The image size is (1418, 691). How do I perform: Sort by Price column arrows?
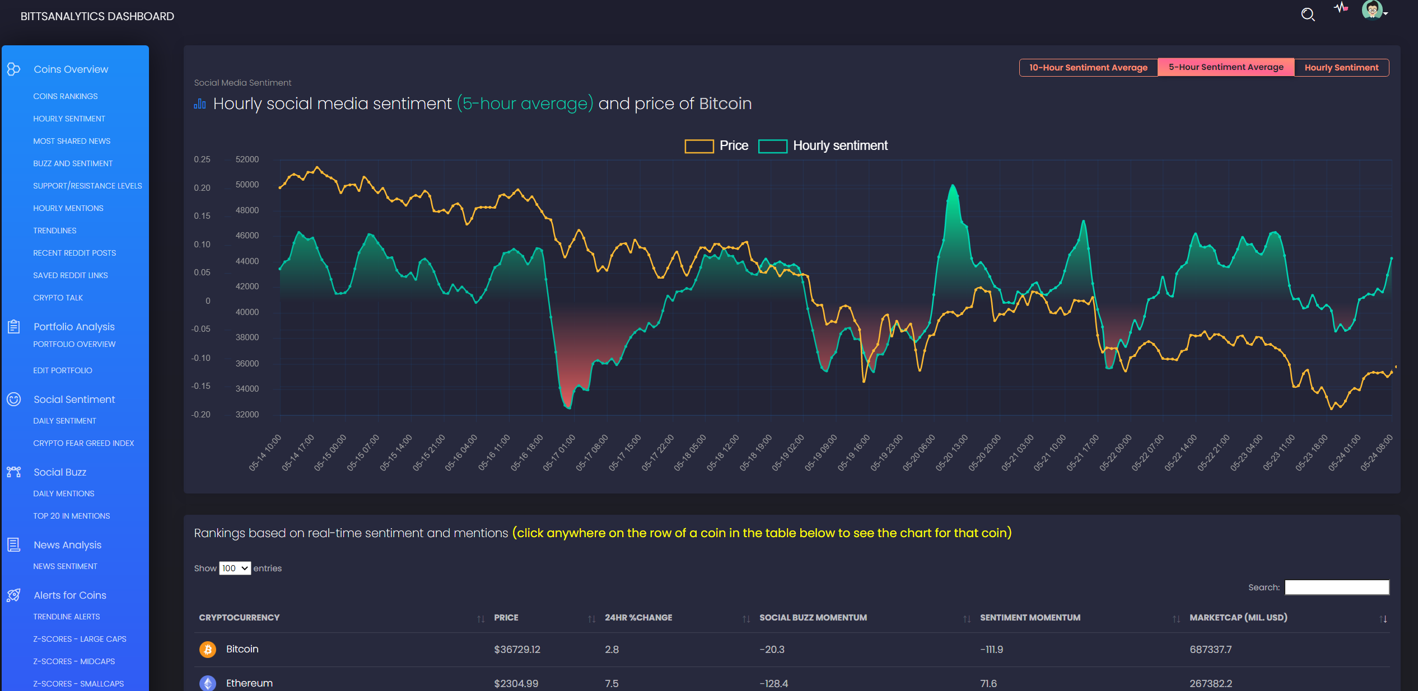(x=591, y=618)
